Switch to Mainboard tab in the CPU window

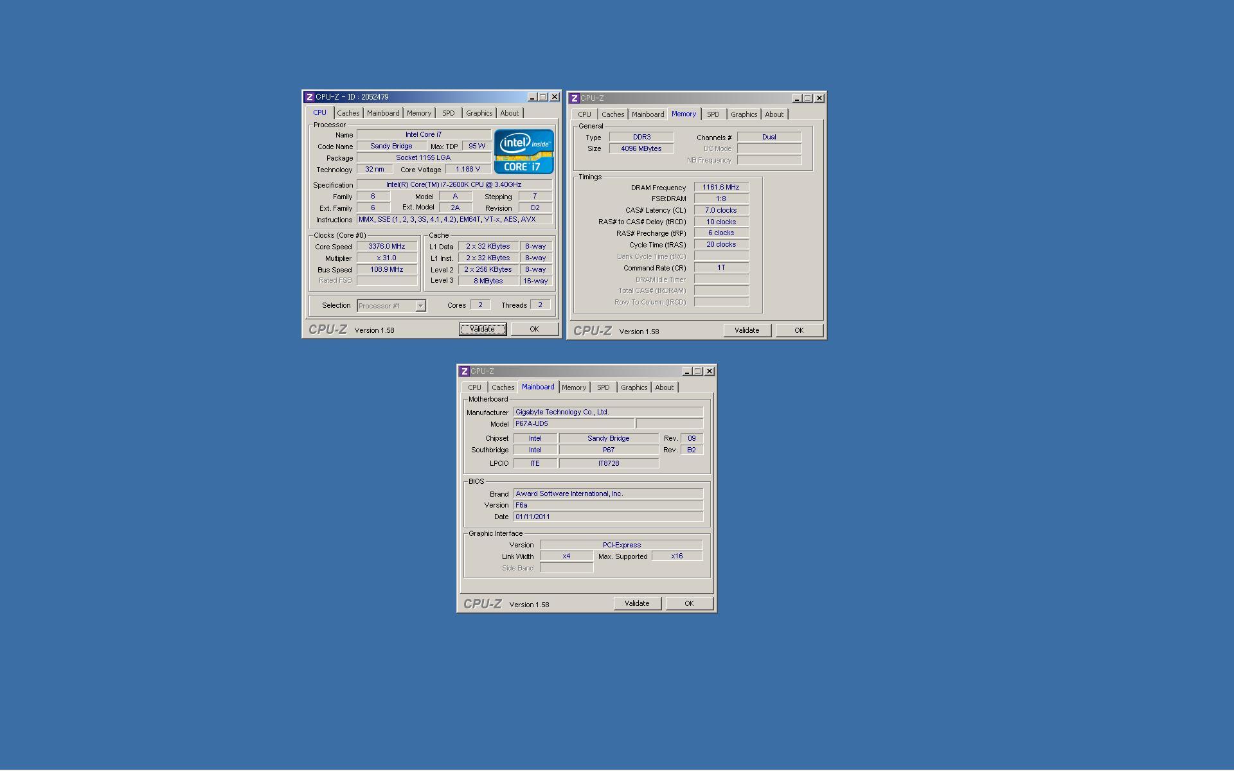(x=383, y=113)
